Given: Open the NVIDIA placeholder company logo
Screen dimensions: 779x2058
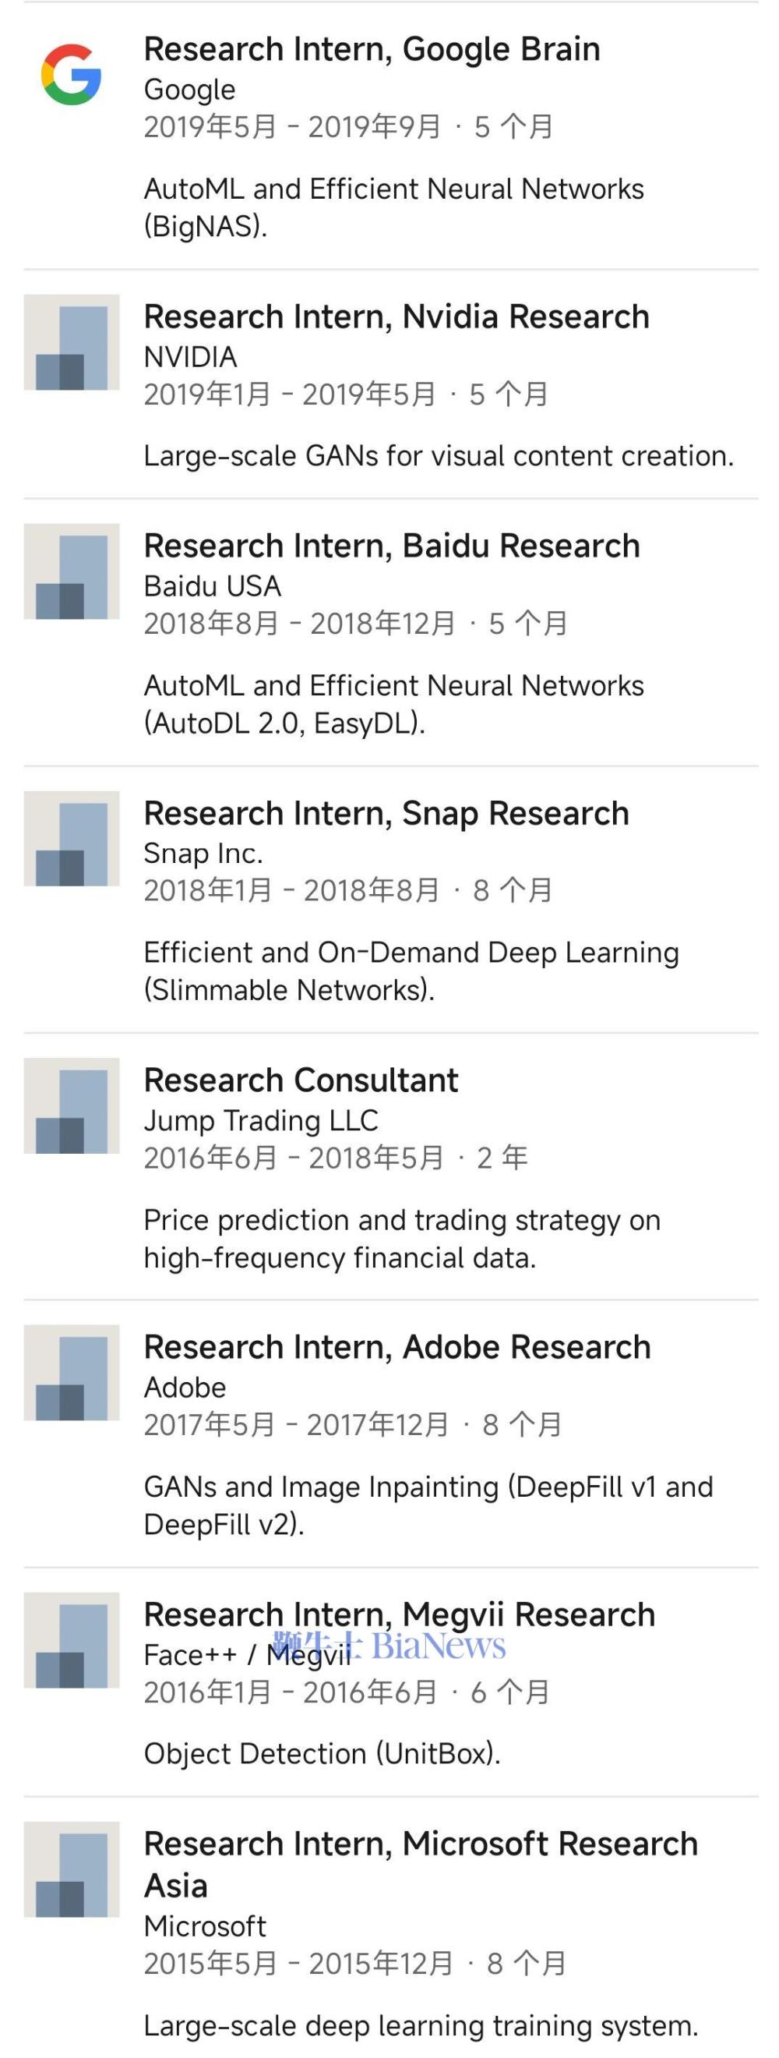Looking at the screenshot, I should pos(72,342).
